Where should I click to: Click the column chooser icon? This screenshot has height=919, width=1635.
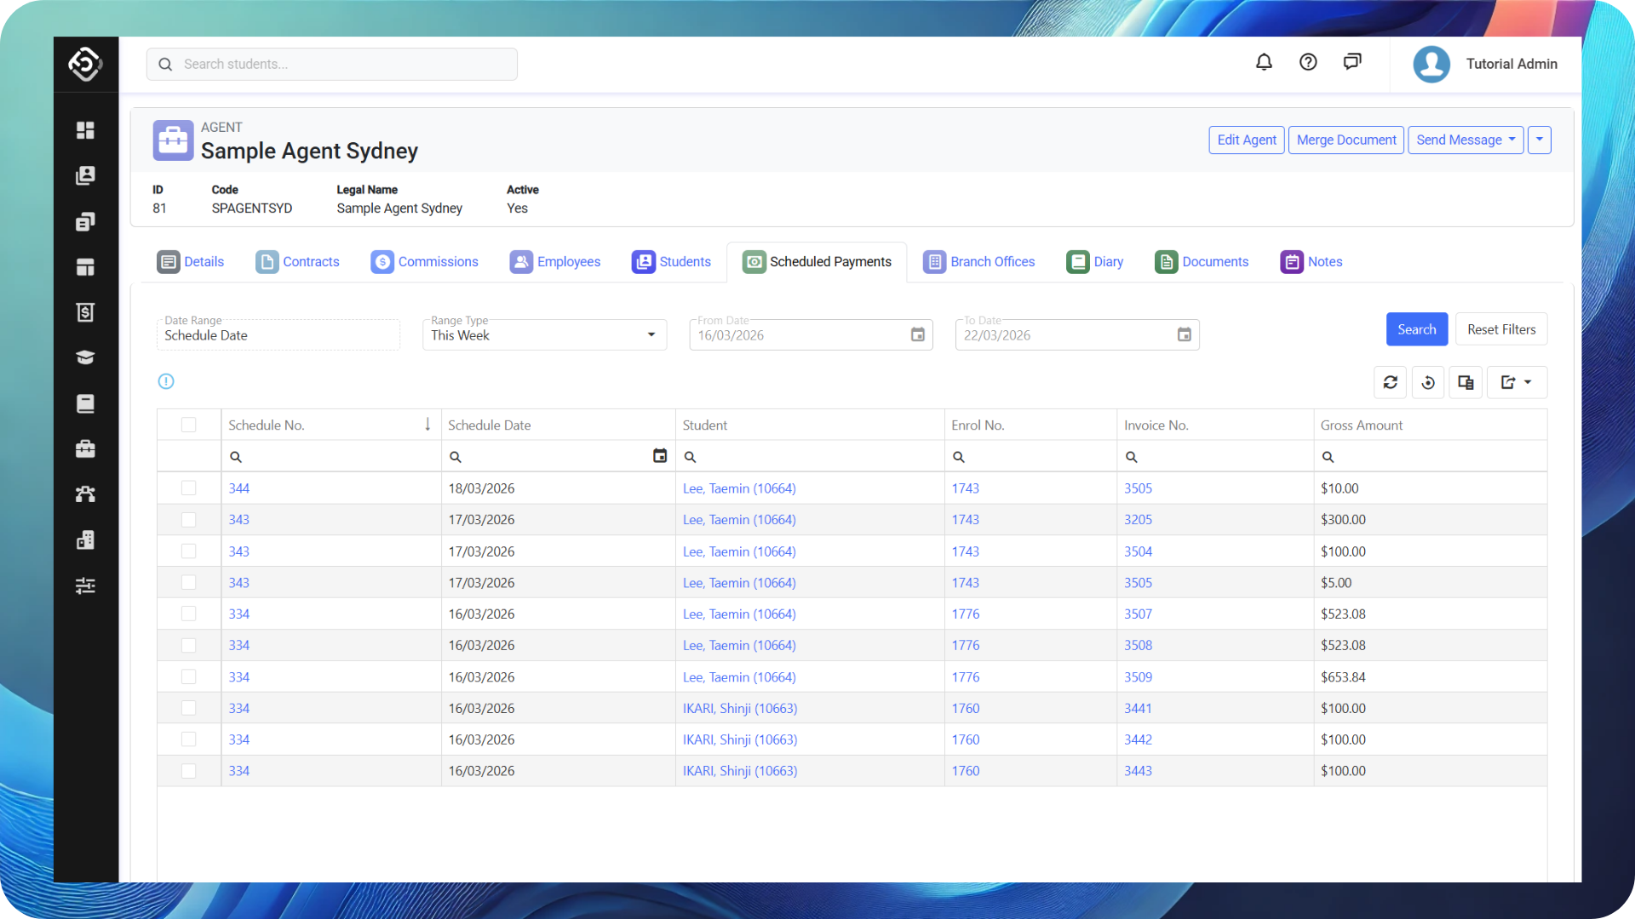click(x=1466, y=383)
